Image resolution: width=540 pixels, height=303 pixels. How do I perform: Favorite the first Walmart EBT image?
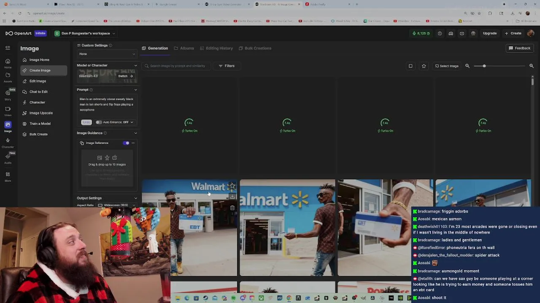[x=232, y=186]
